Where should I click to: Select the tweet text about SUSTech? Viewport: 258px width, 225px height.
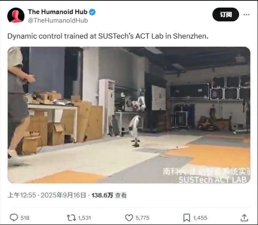[108, 36]
